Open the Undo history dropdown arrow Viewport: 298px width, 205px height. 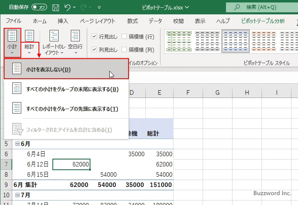point(74,7)
